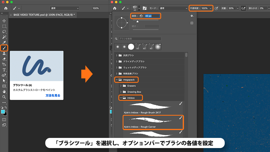Open brush tool presets in left window
The image size is (270, 152).
[17, 8]
